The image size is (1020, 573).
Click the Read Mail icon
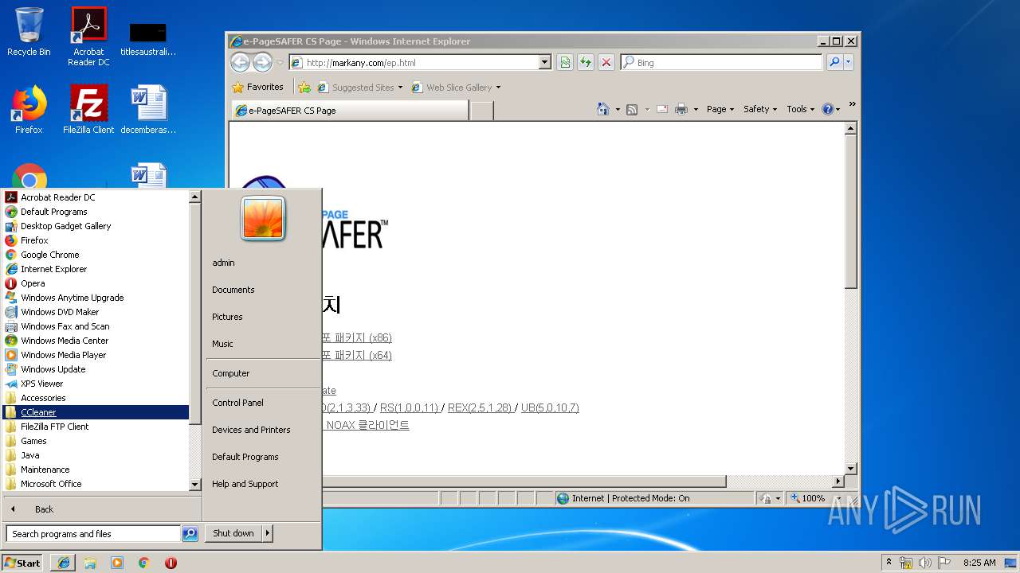tap(661, 109)
